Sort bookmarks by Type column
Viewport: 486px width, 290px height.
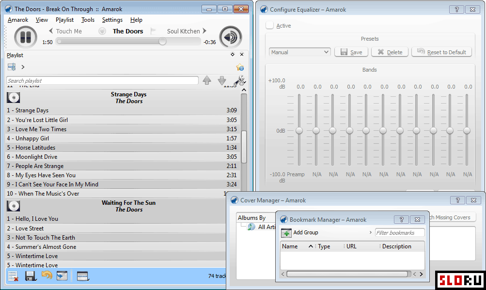tap(330, 246)
